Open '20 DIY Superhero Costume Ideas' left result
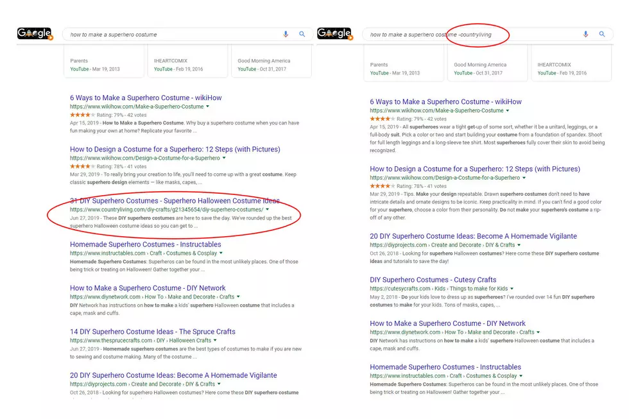This screenshot has width=629, height=419. pos(173,375)
